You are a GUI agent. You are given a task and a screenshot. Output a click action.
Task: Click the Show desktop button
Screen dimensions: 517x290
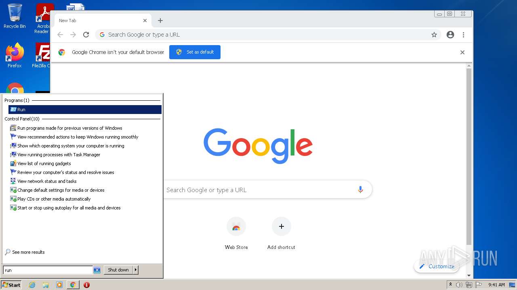point(513,285)
